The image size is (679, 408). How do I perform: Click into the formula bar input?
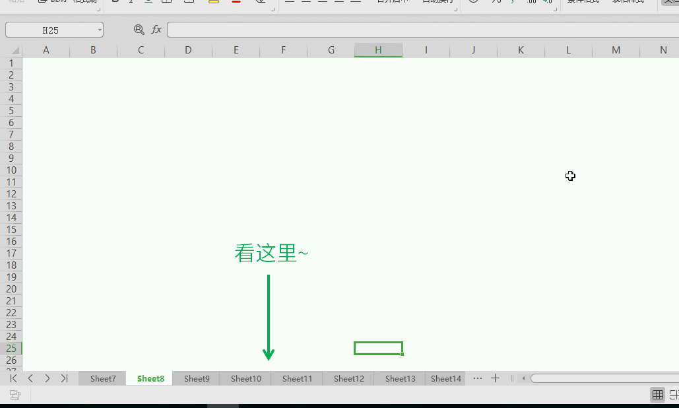pos(422,30)
